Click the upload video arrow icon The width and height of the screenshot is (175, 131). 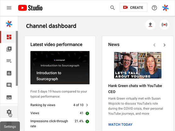pos(150,25)
